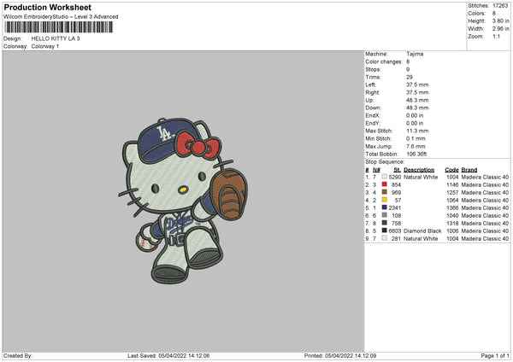The width and height of the screenshot is (513, 362).
Task: Click the Brand column header
Action: click(x=469, y=170)
